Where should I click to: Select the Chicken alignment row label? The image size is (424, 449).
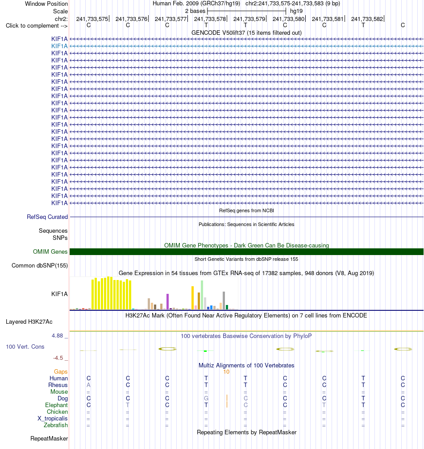57,412
